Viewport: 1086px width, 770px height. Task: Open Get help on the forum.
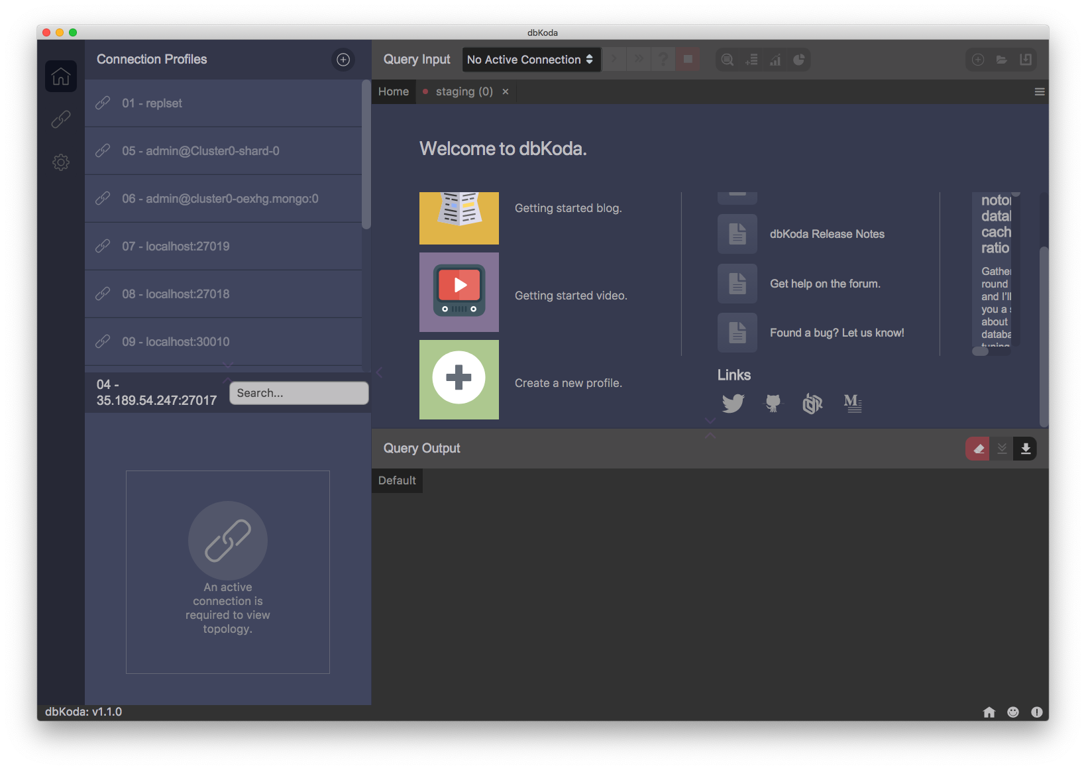coord(825,284)
